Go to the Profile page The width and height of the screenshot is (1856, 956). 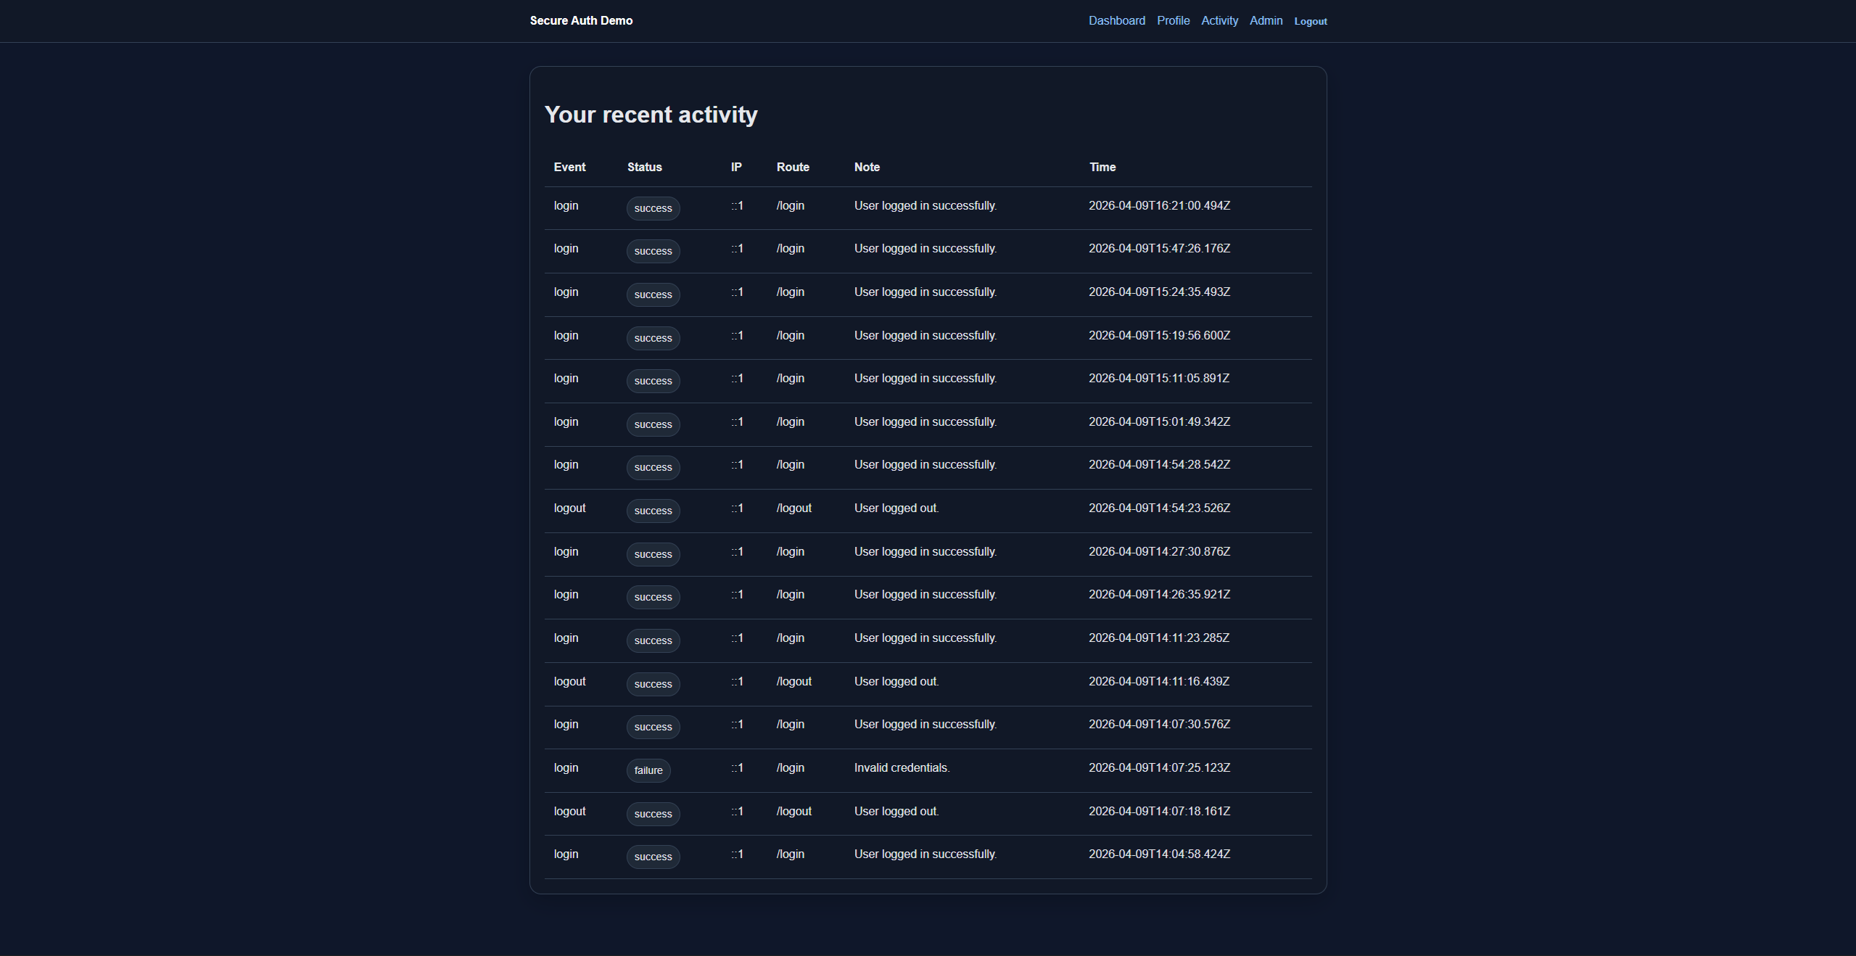[1173, 21]
